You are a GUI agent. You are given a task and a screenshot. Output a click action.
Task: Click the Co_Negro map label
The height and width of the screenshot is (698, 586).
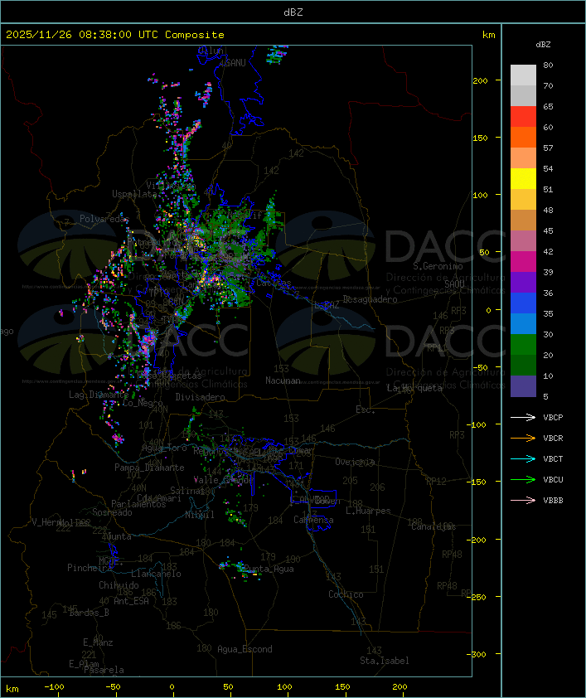point(143,403)
